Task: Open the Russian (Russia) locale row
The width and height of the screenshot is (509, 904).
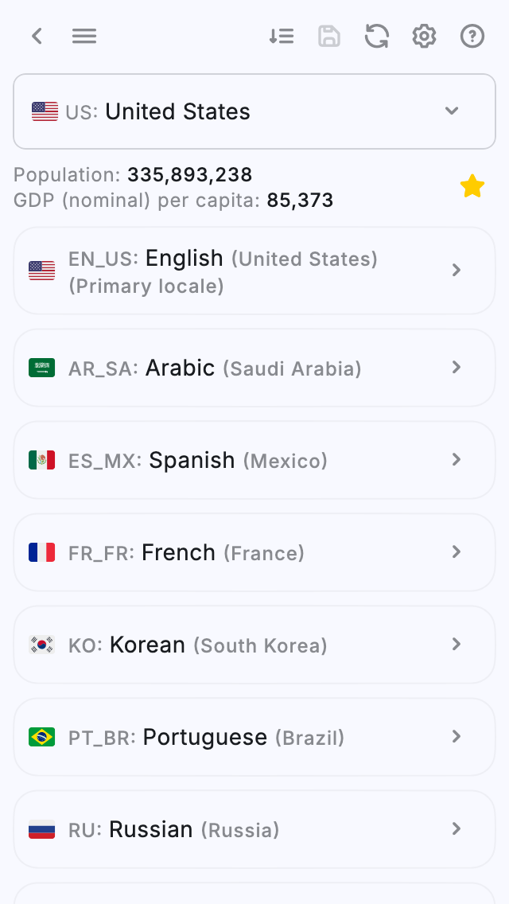Action: click(254, 829)
